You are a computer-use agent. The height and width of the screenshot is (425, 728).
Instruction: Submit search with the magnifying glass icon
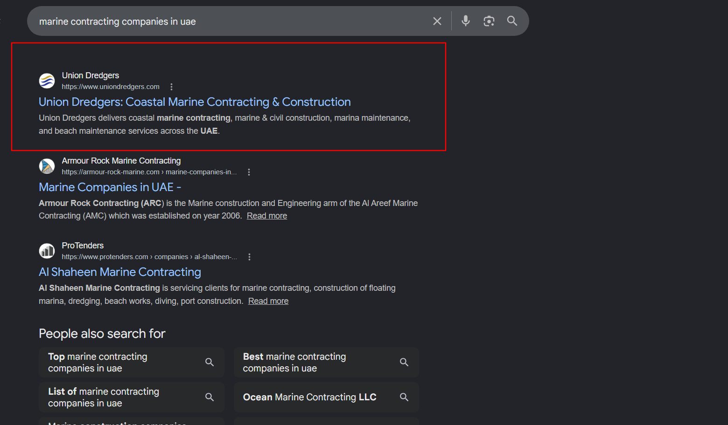512,21
